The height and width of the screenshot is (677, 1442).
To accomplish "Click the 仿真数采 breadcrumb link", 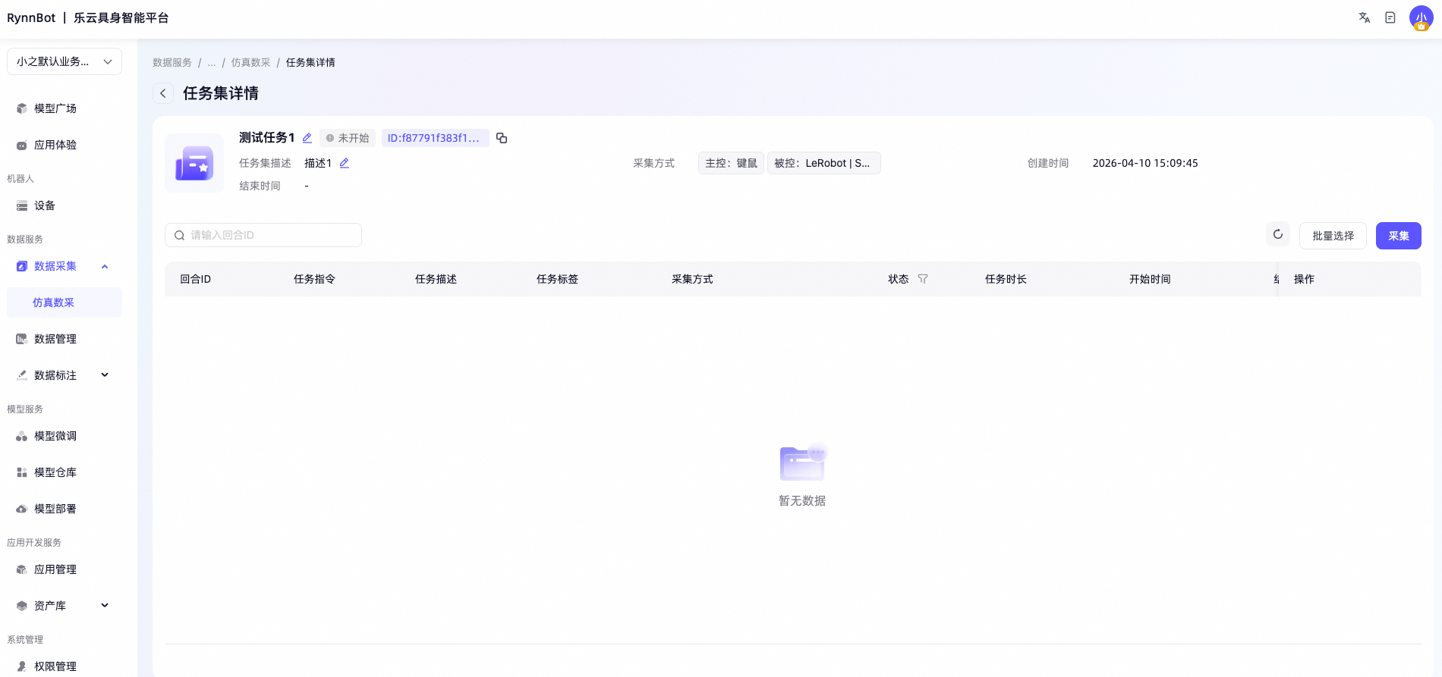I will (250, 62).
